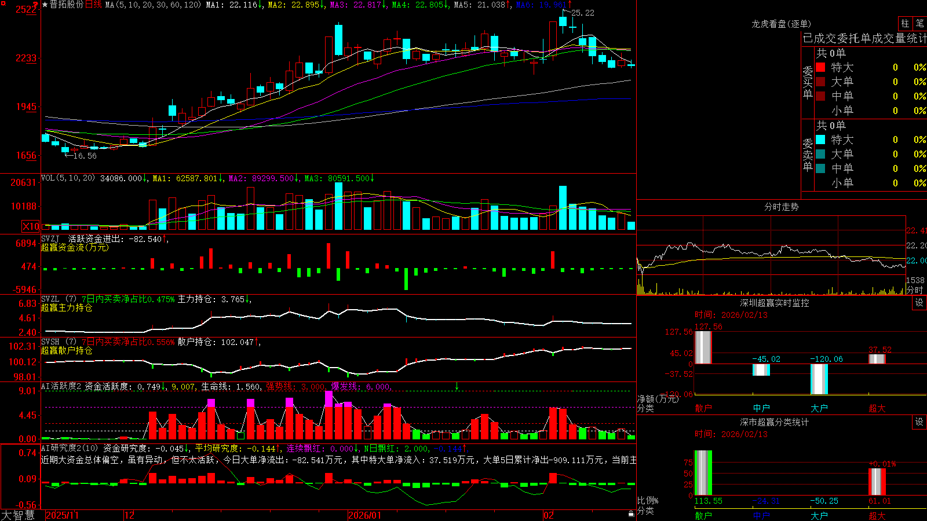Click the star favorite icon beside 普拓股份
Screen dimensions: 927x521
click(x=45, y=5)
